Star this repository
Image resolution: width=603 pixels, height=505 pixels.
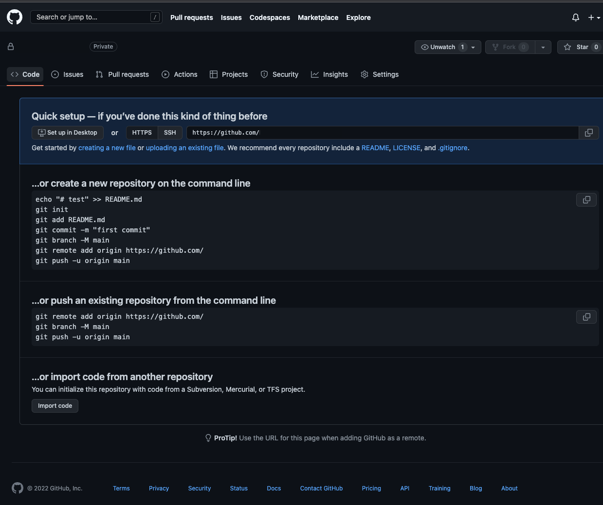580,47
